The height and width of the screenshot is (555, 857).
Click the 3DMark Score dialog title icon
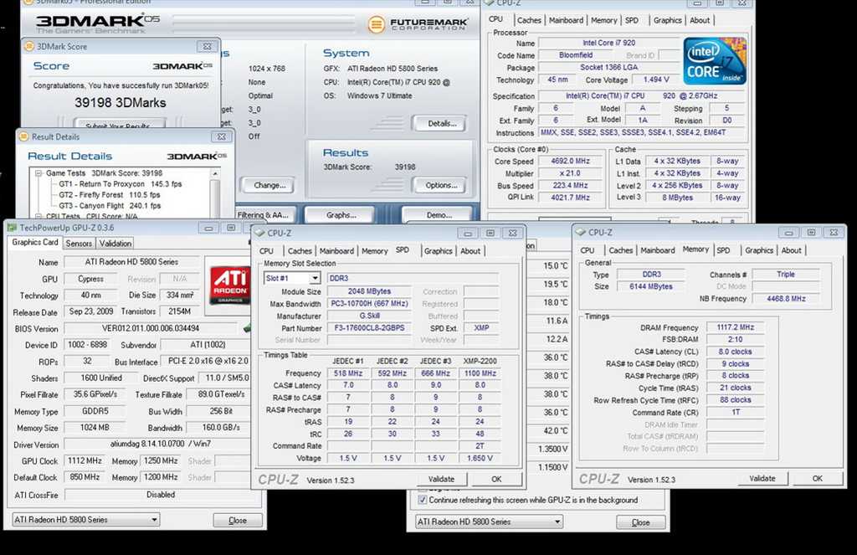click(x=29, y=47)
